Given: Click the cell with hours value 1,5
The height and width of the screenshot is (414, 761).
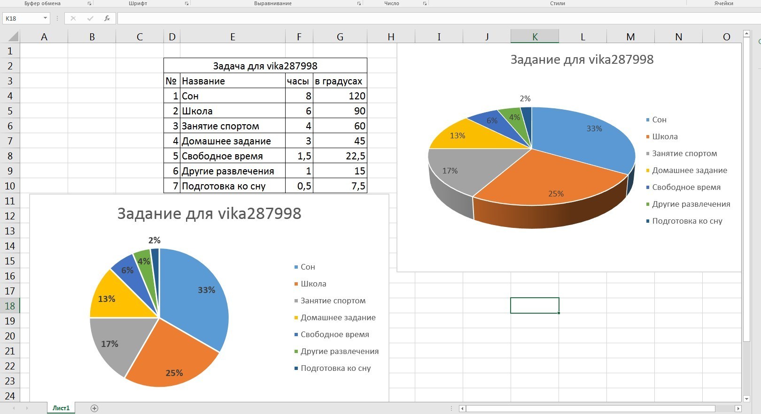Looking at the screenshot, I should 299,156.
